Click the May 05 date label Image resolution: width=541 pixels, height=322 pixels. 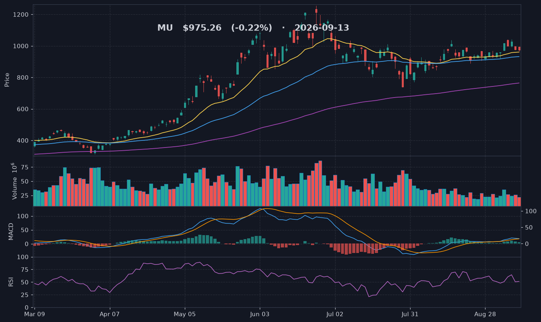[185, 314]
